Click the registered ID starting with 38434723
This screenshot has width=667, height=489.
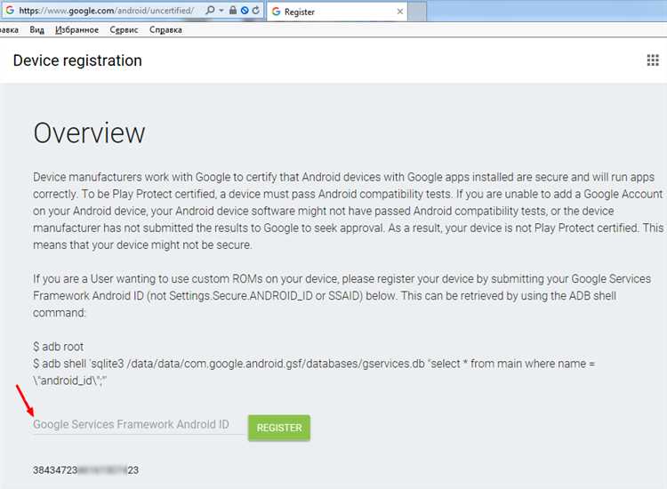[x=86, y=470]
